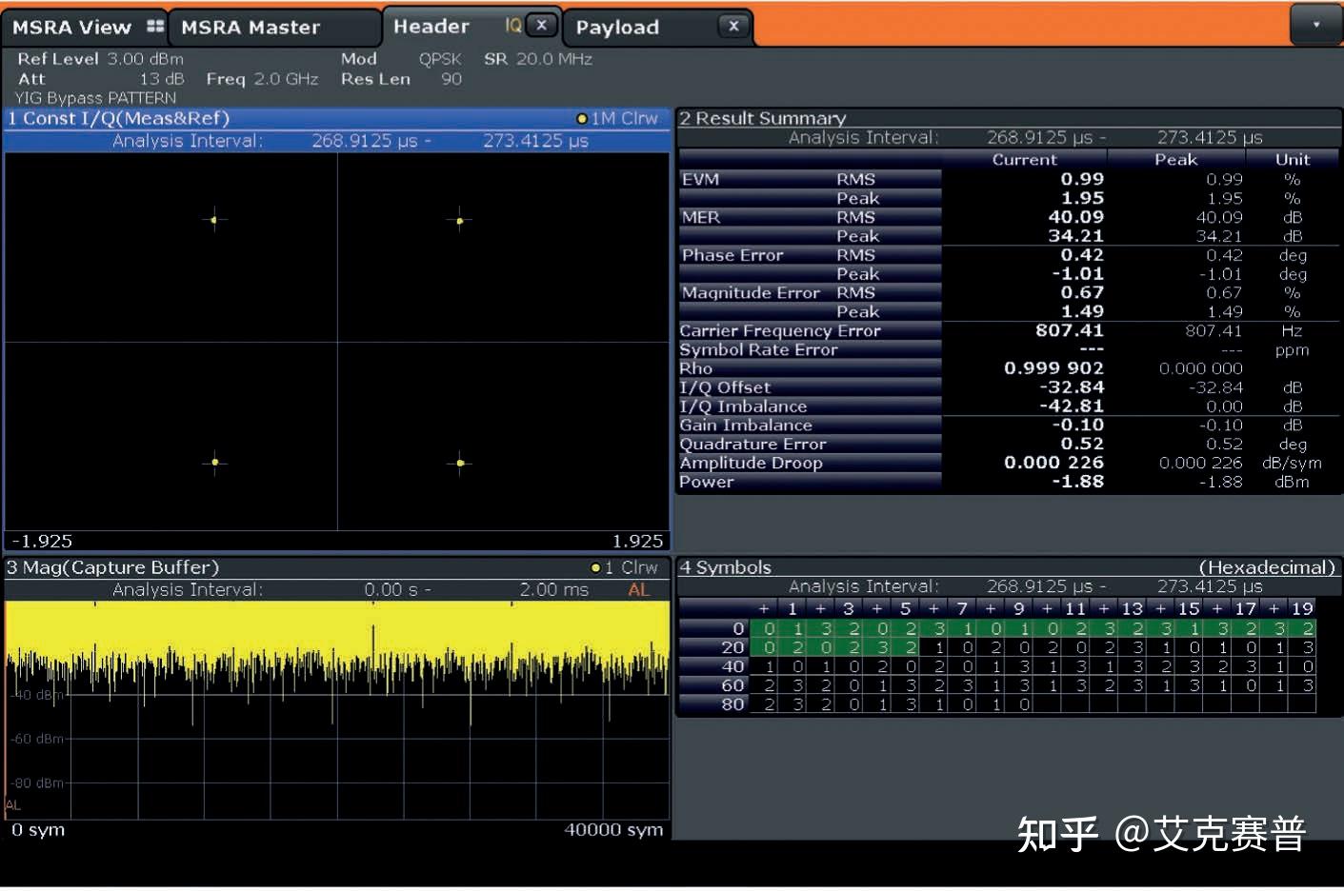Screen dimensions: 1344x891
Task: Click the Freq 2.0 GHz field
Action: pos(263,79)
